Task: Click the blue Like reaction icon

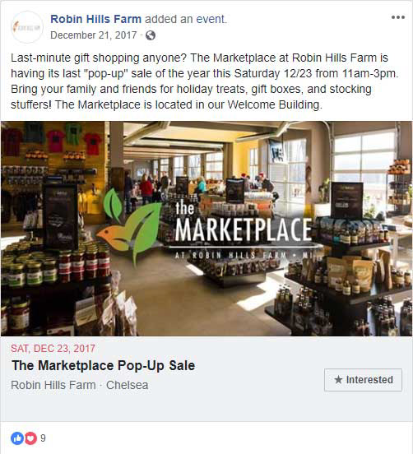Action: click(x=17, y=438)
